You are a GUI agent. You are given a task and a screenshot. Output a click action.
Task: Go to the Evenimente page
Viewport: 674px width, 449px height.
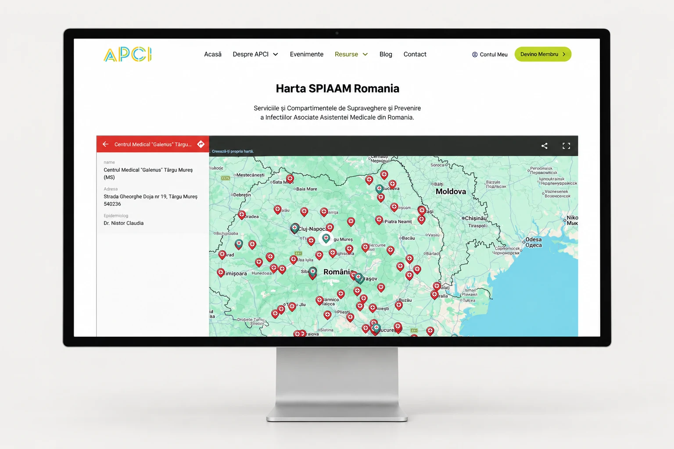(307, 54)
